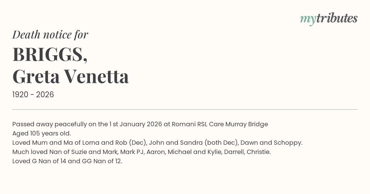Screen dimensions: 370x194
Task: Click the years 1920 - 2026
Action: (x=33, y=95)
